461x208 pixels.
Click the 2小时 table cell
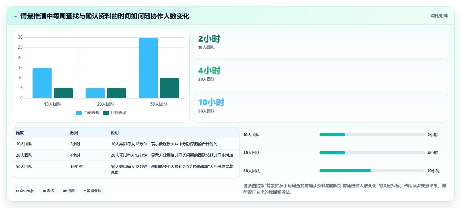(75, 144)
